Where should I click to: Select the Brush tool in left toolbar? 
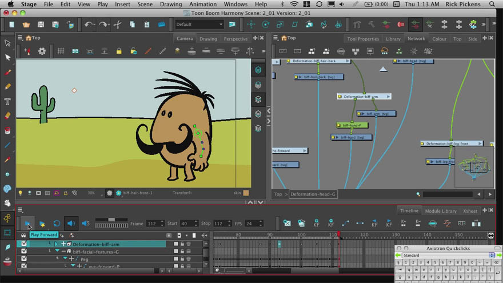(x=7, y=72)
